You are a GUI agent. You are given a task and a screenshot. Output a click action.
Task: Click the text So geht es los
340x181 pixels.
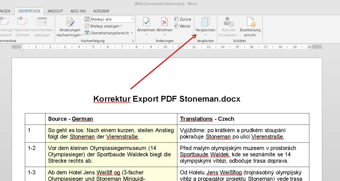pos(66,130)
